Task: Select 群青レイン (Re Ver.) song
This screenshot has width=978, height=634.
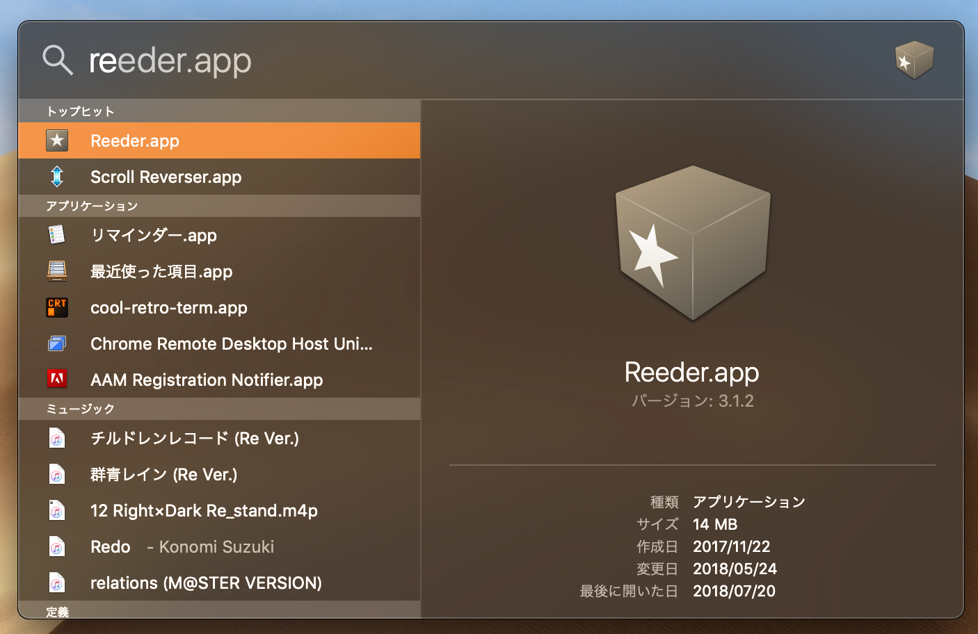Action: pos(219,474)
